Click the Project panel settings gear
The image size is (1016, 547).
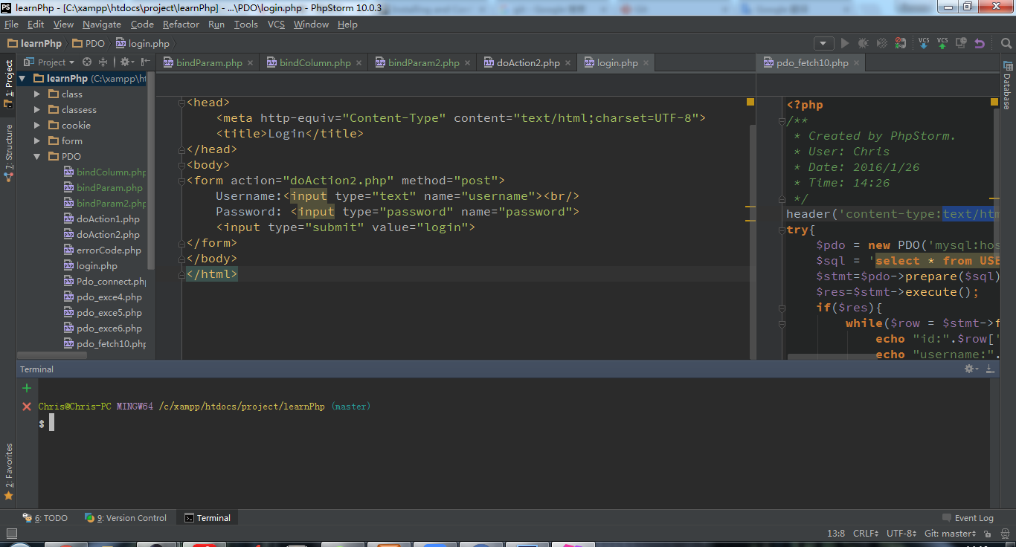[126, 62]
